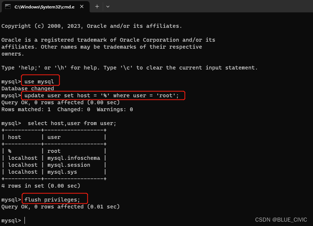Expand the new tab profile dropdown
Image resolution: width=313 pixels, height=226 pixels.
pos(108,7)
